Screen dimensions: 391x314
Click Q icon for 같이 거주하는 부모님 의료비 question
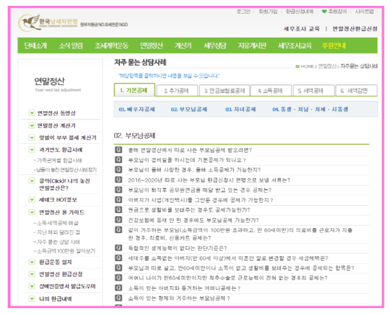coord(118,230)
